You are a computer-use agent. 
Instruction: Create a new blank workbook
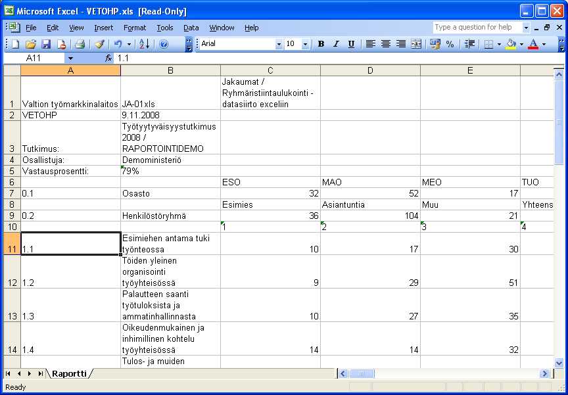(15, 44)
